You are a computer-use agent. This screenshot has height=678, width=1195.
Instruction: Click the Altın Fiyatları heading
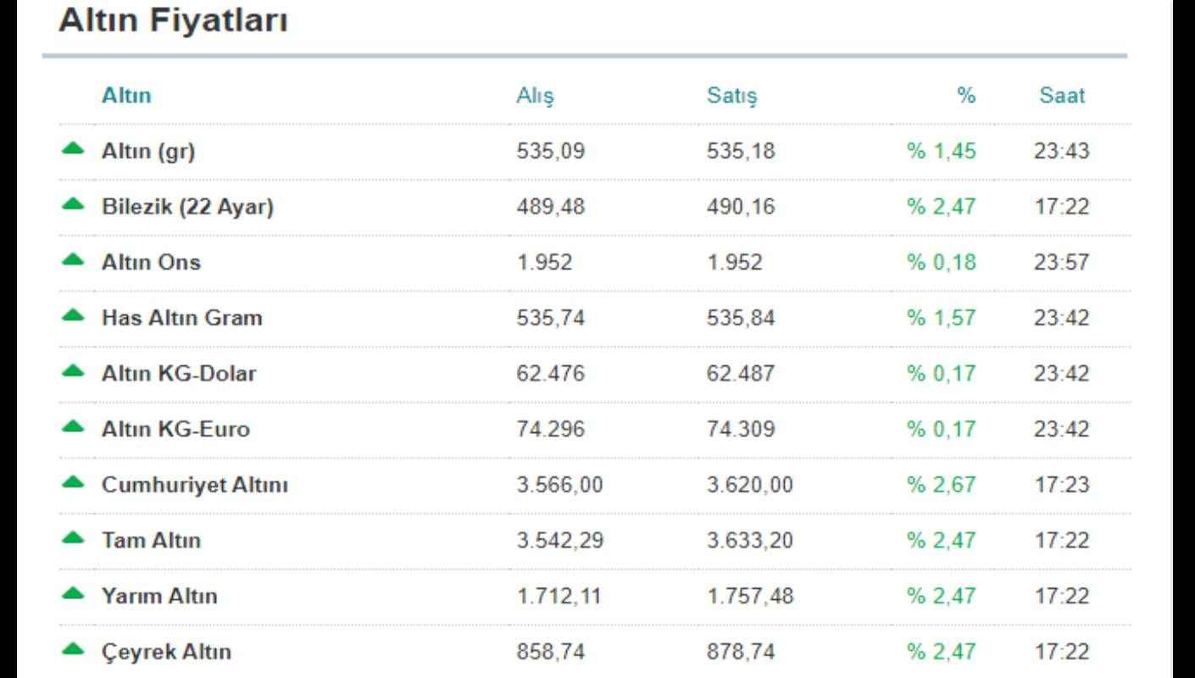pyautogui.click(x=173, y=22)
